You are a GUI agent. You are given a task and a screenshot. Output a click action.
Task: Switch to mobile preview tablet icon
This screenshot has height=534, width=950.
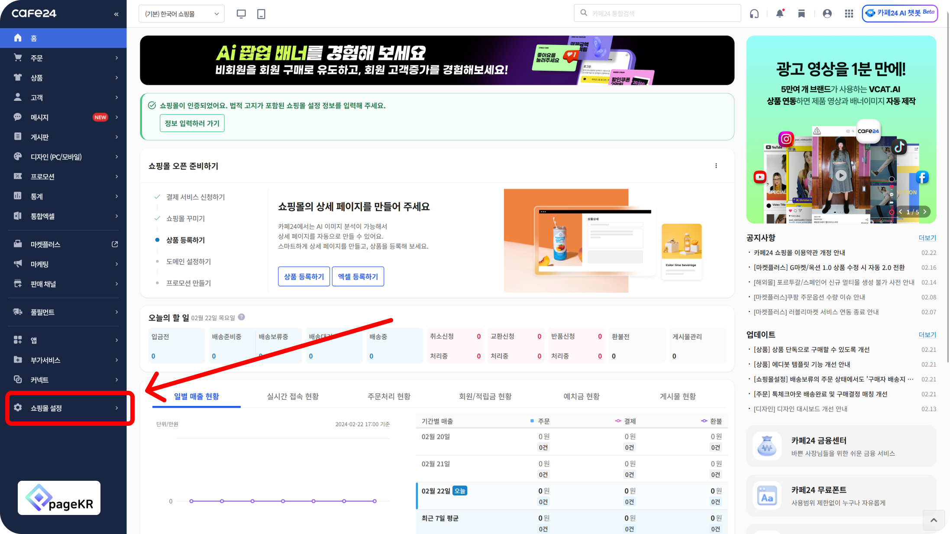click(x=261, y=14)
